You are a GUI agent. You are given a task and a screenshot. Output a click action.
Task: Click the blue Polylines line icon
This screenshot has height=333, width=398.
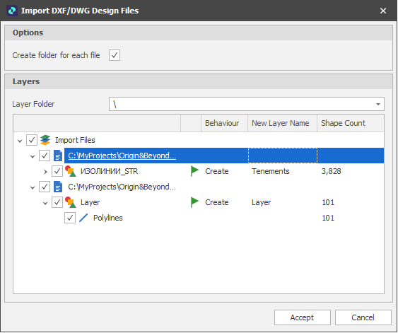click(83, 218)
